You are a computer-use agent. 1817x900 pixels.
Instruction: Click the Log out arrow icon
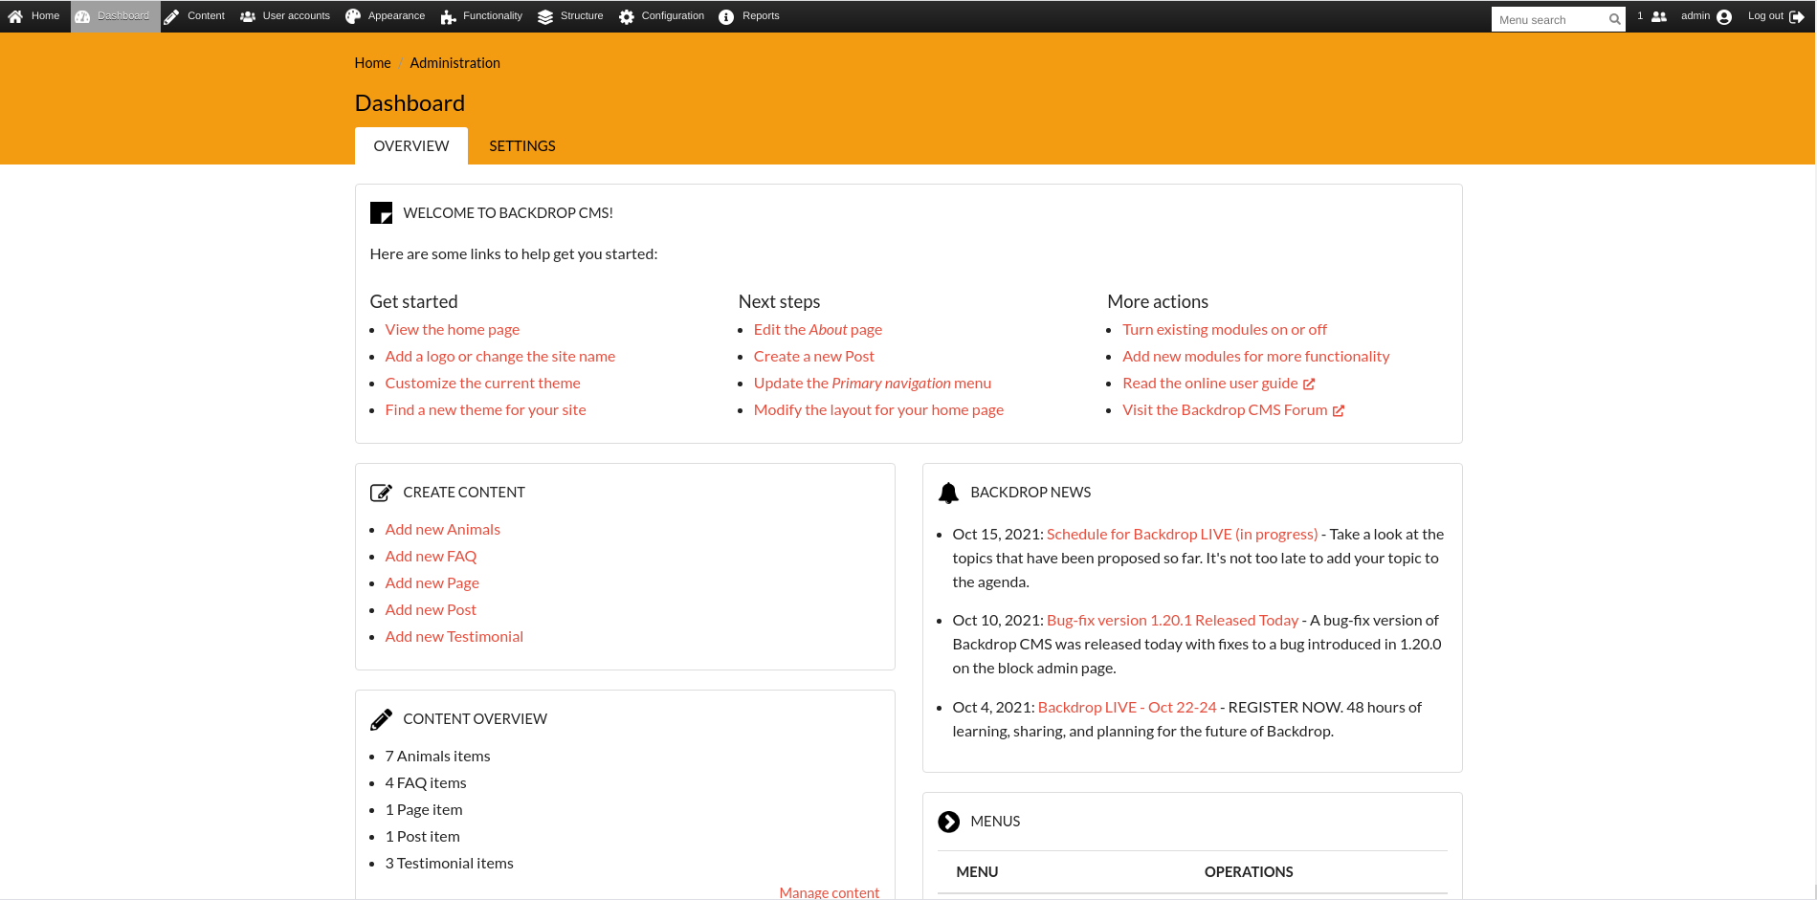pos(1797,16)
